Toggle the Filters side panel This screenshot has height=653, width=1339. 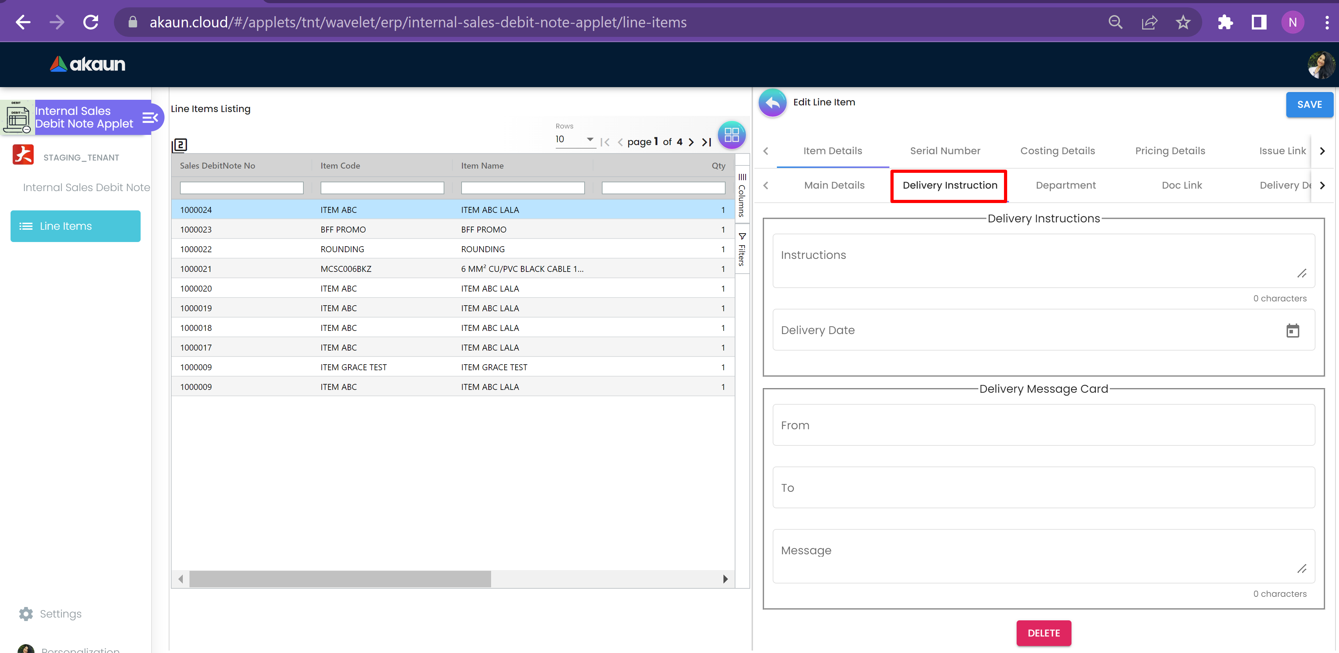click(x=742, y=249)
